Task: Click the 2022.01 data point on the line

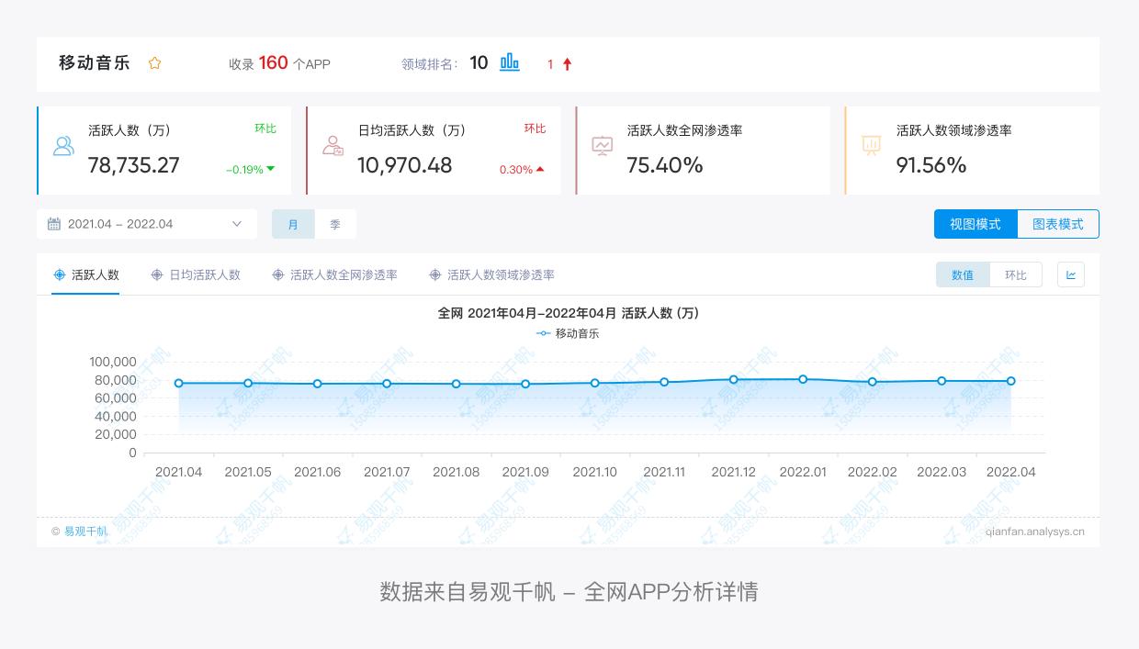Action: pyautogui.click(x=804, y=379)
